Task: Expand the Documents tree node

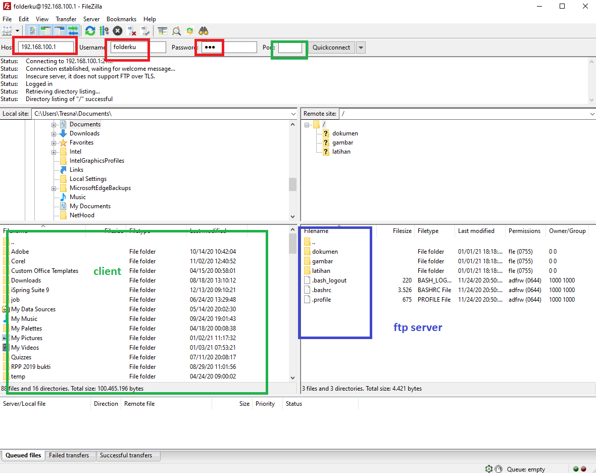Action: pos(54,125)
